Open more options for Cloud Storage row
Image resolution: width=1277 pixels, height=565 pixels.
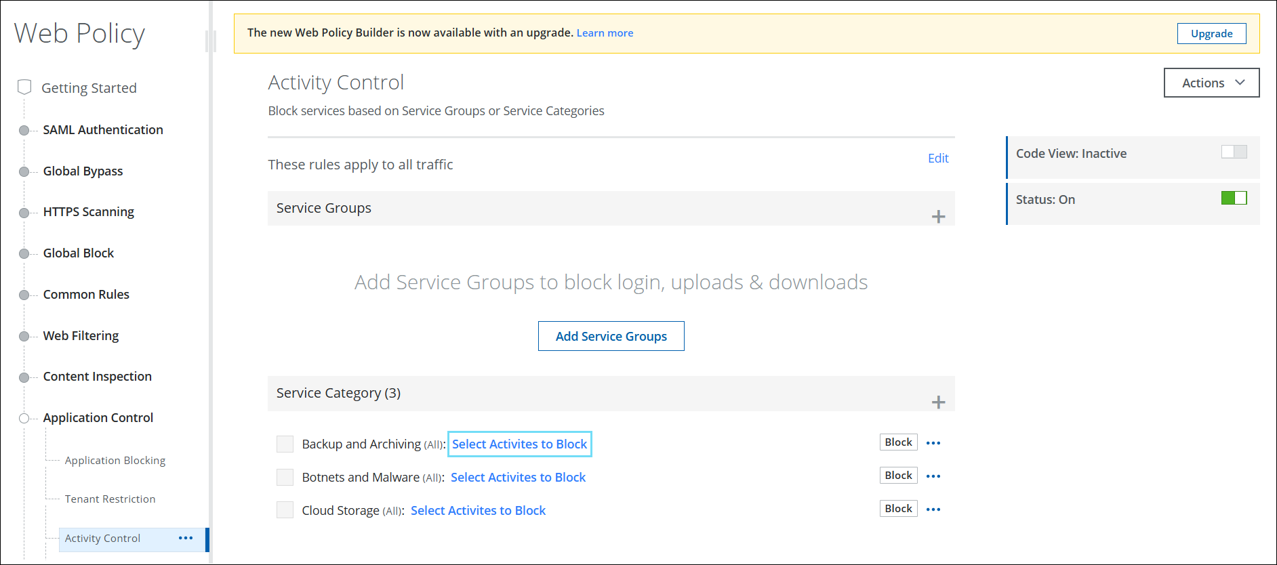pos(933,509)
